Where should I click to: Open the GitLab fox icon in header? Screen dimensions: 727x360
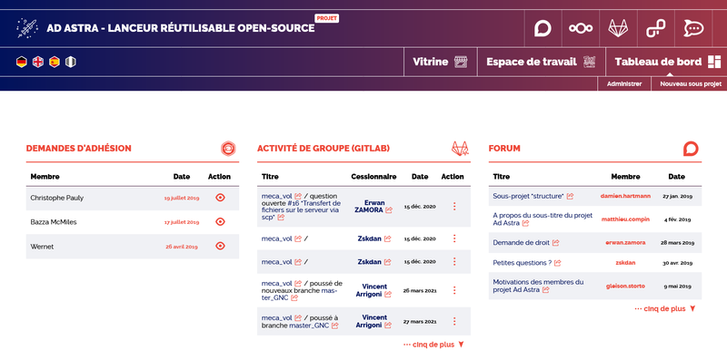619,28
